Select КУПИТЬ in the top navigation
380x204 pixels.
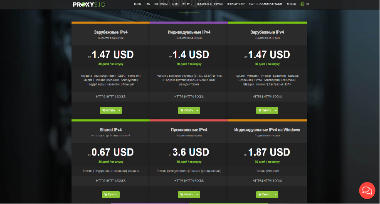tap(188, 4)
